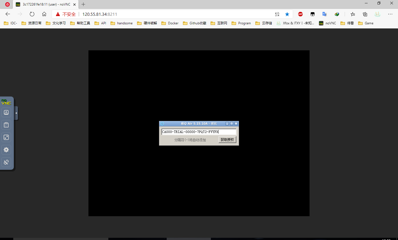Open noVNC extra keys panel
This screenshot has height=240, width=398.
6,113
